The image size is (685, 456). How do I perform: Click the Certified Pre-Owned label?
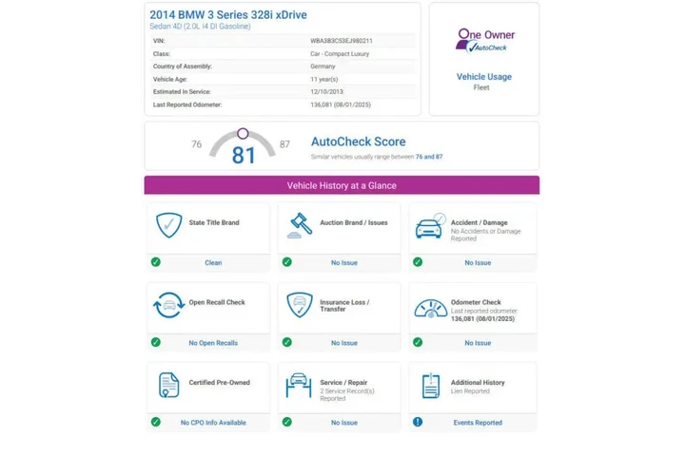click(220, 383)
